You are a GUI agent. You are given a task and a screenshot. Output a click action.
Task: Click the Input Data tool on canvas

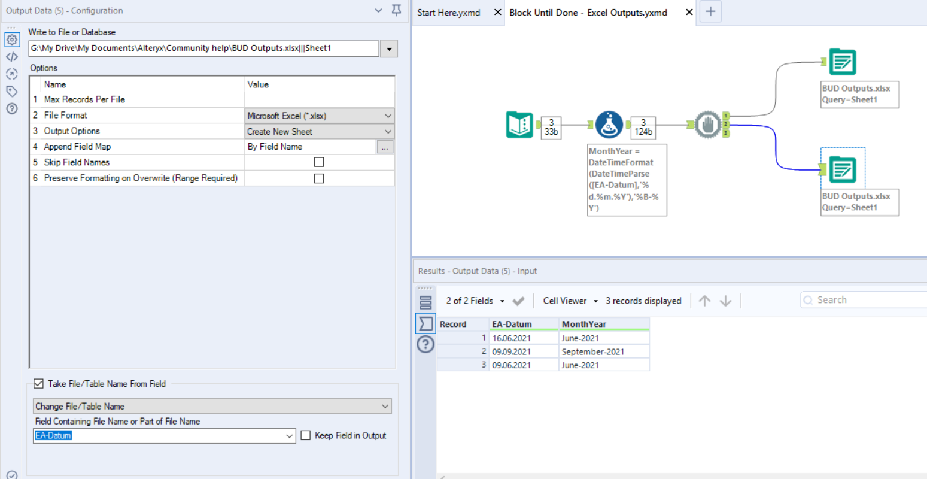coord(519,125)
